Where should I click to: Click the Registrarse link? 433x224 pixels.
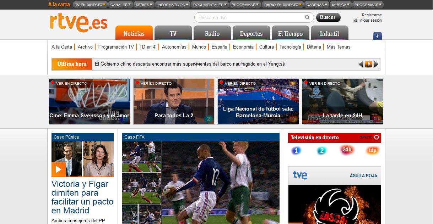point(372,15)
